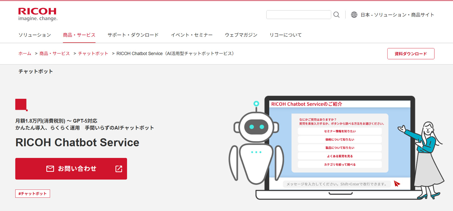Image resolution: width=453 pixels, height=211 pixels.
Task: Click the envelope icon on お問い合わせ button
Action: click(x=50, y=169)
